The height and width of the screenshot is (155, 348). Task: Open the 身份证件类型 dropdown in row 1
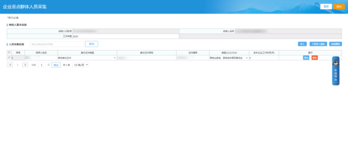[x=87, y=58]
